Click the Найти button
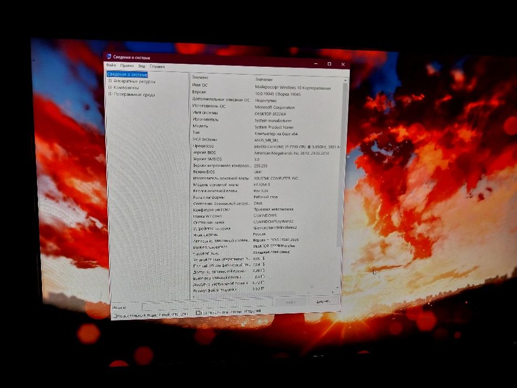 pyautogui.click(x=290, y=302)
